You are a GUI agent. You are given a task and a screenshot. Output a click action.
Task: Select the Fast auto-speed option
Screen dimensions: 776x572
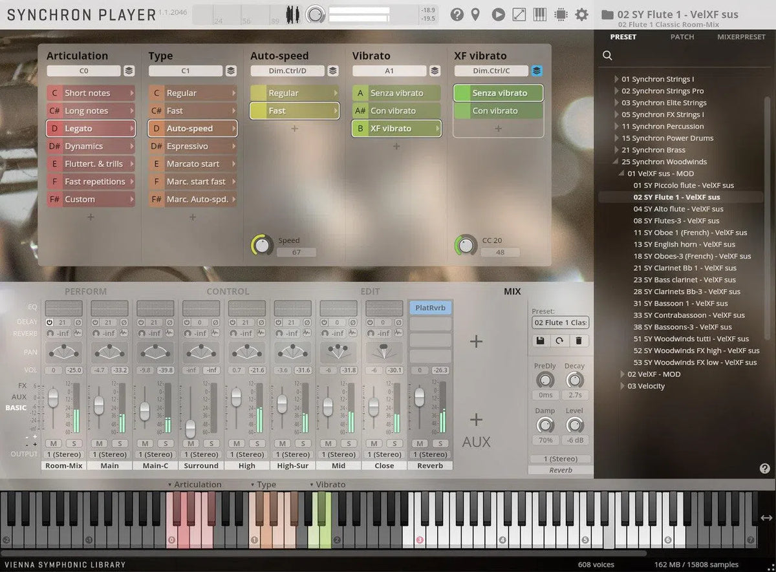pyautogui.click(x=294, y=111)
